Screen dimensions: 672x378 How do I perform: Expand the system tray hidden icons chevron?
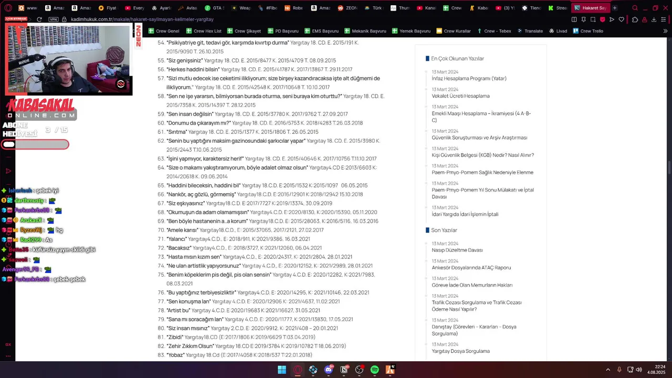point(608,370)
